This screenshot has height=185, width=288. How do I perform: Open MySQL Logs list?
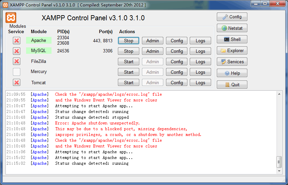[200, 51]
